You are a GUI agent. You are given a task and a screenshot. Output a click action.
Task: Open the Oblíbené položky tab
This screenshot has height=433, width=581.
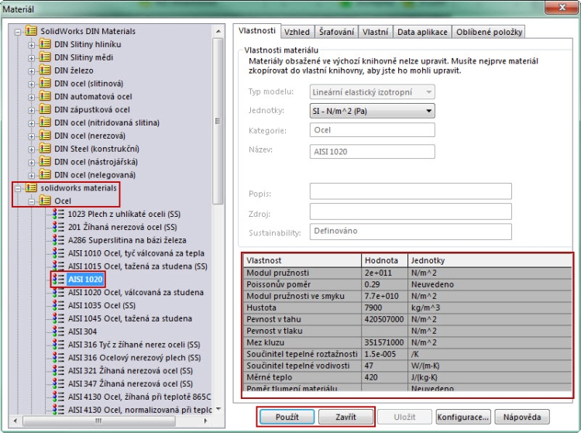click(x=489, y=32)
